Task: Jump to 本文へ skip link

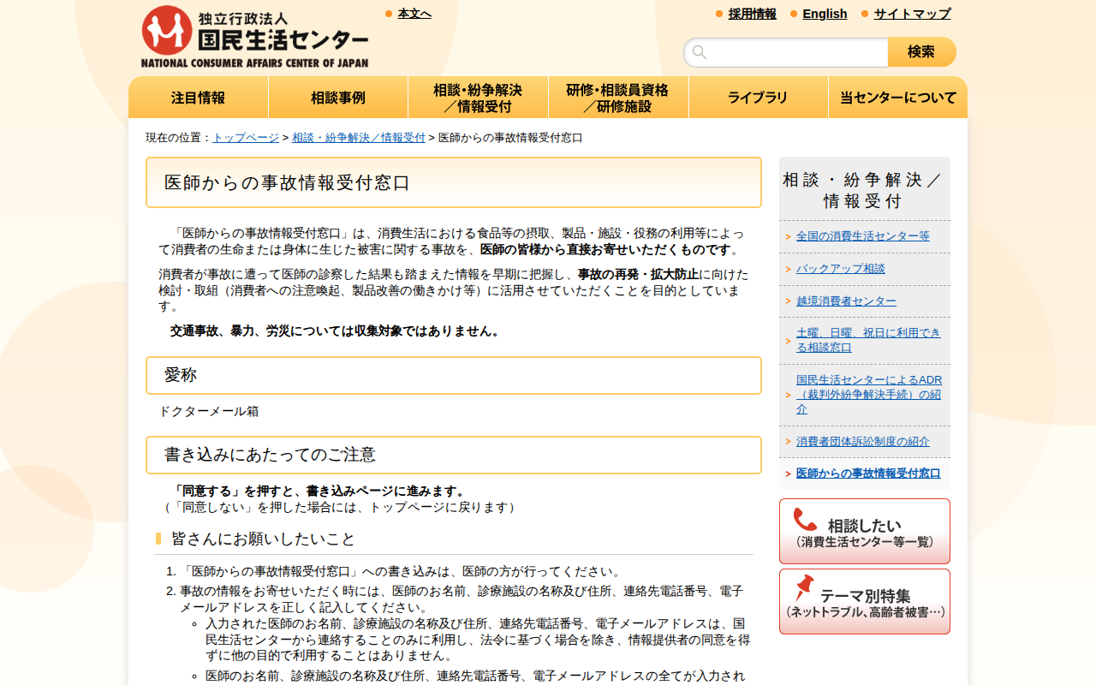Action: (414, 14)
